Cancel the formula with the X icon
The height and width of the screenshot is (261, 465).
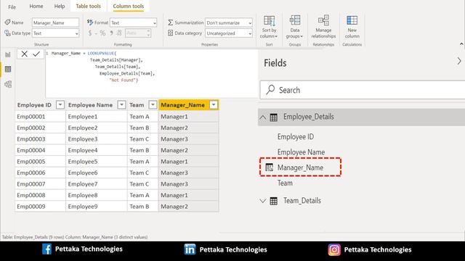[x=24, y=54]
